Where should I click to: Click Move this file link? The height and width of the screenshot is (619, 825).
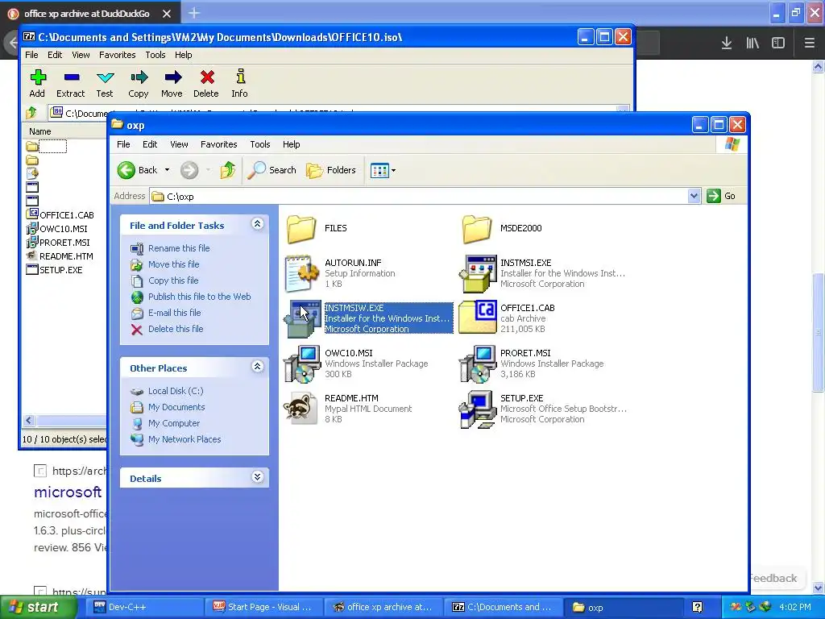click(174, 264)
